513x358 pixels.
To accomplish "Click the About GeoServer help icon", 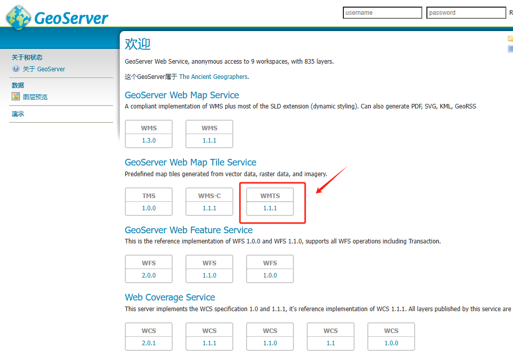I will click(x=16, y=69).
